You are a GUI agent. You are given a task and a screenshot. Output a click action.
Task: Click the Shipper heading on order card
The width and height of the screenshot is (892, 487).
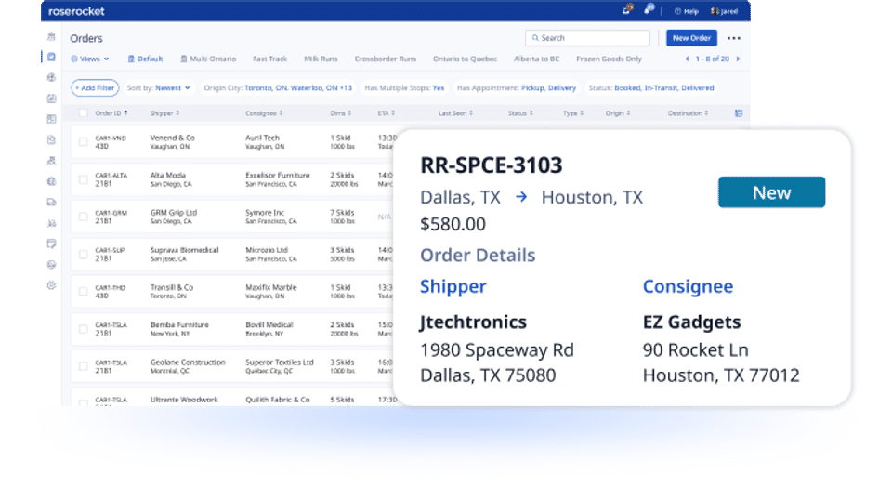coord(453,286)
